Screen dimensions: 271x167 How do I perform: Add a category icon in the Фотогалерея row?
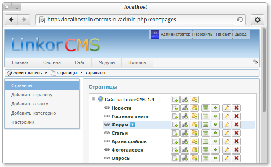(194, 150)
